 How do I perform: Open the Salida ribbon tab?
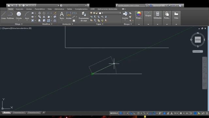pos(70,9)
